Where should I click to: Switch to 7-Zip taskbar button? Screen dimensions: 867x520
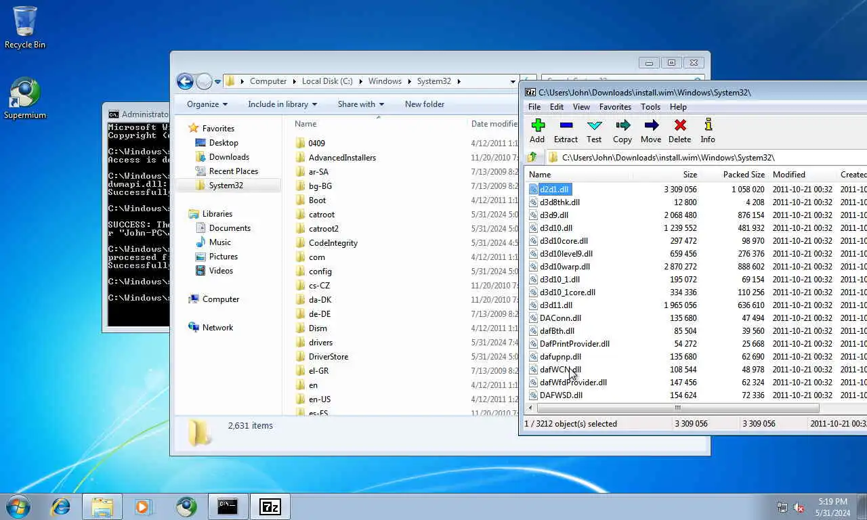270,506
